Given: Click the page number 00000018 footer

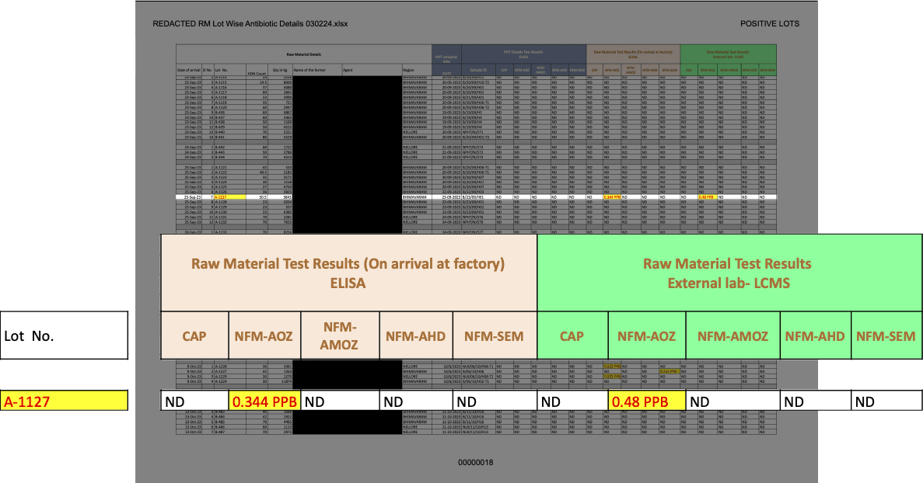Looking at the screenshot, I should coord(476,463).
